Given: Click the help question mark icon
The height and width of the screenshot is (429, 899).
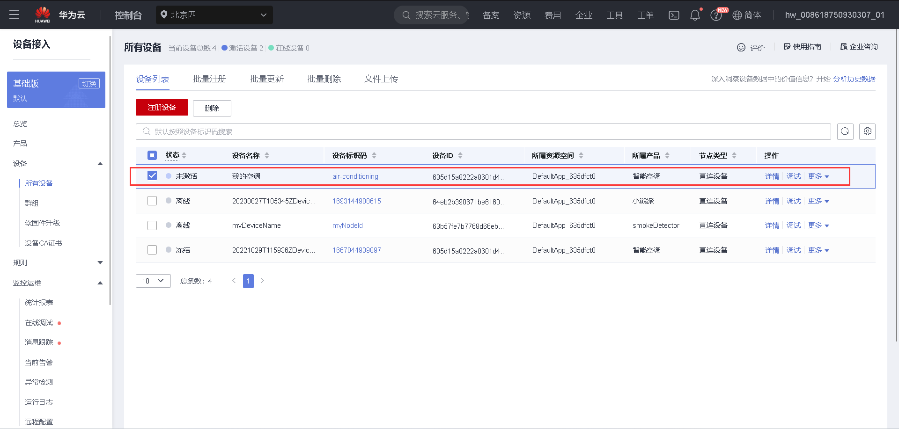Looking at the screenshot, I should pos(716,15).
